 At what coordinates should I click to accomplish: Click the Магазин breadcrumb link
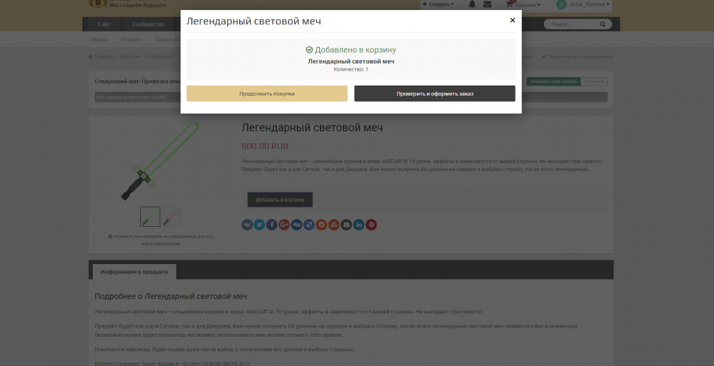[131, 56]
